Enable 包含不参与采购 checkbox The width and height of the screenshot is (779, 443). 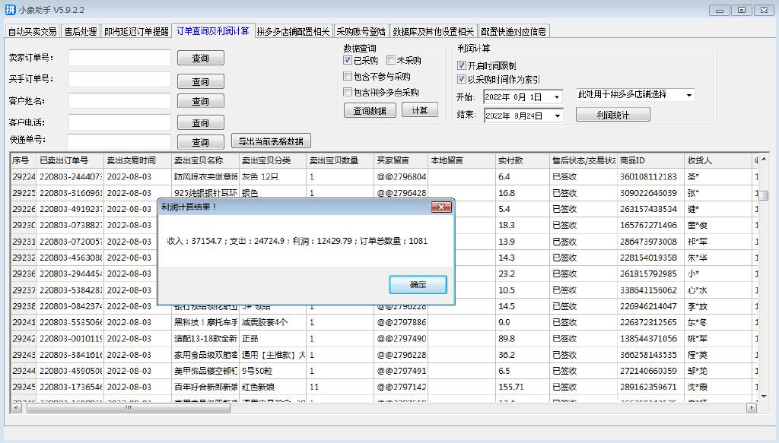[348, 77]
